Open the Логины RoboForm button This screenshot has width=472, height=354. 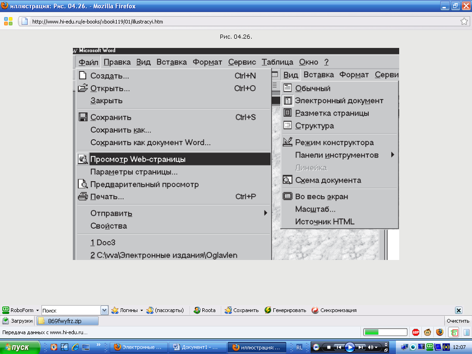[x=124, y=310]
